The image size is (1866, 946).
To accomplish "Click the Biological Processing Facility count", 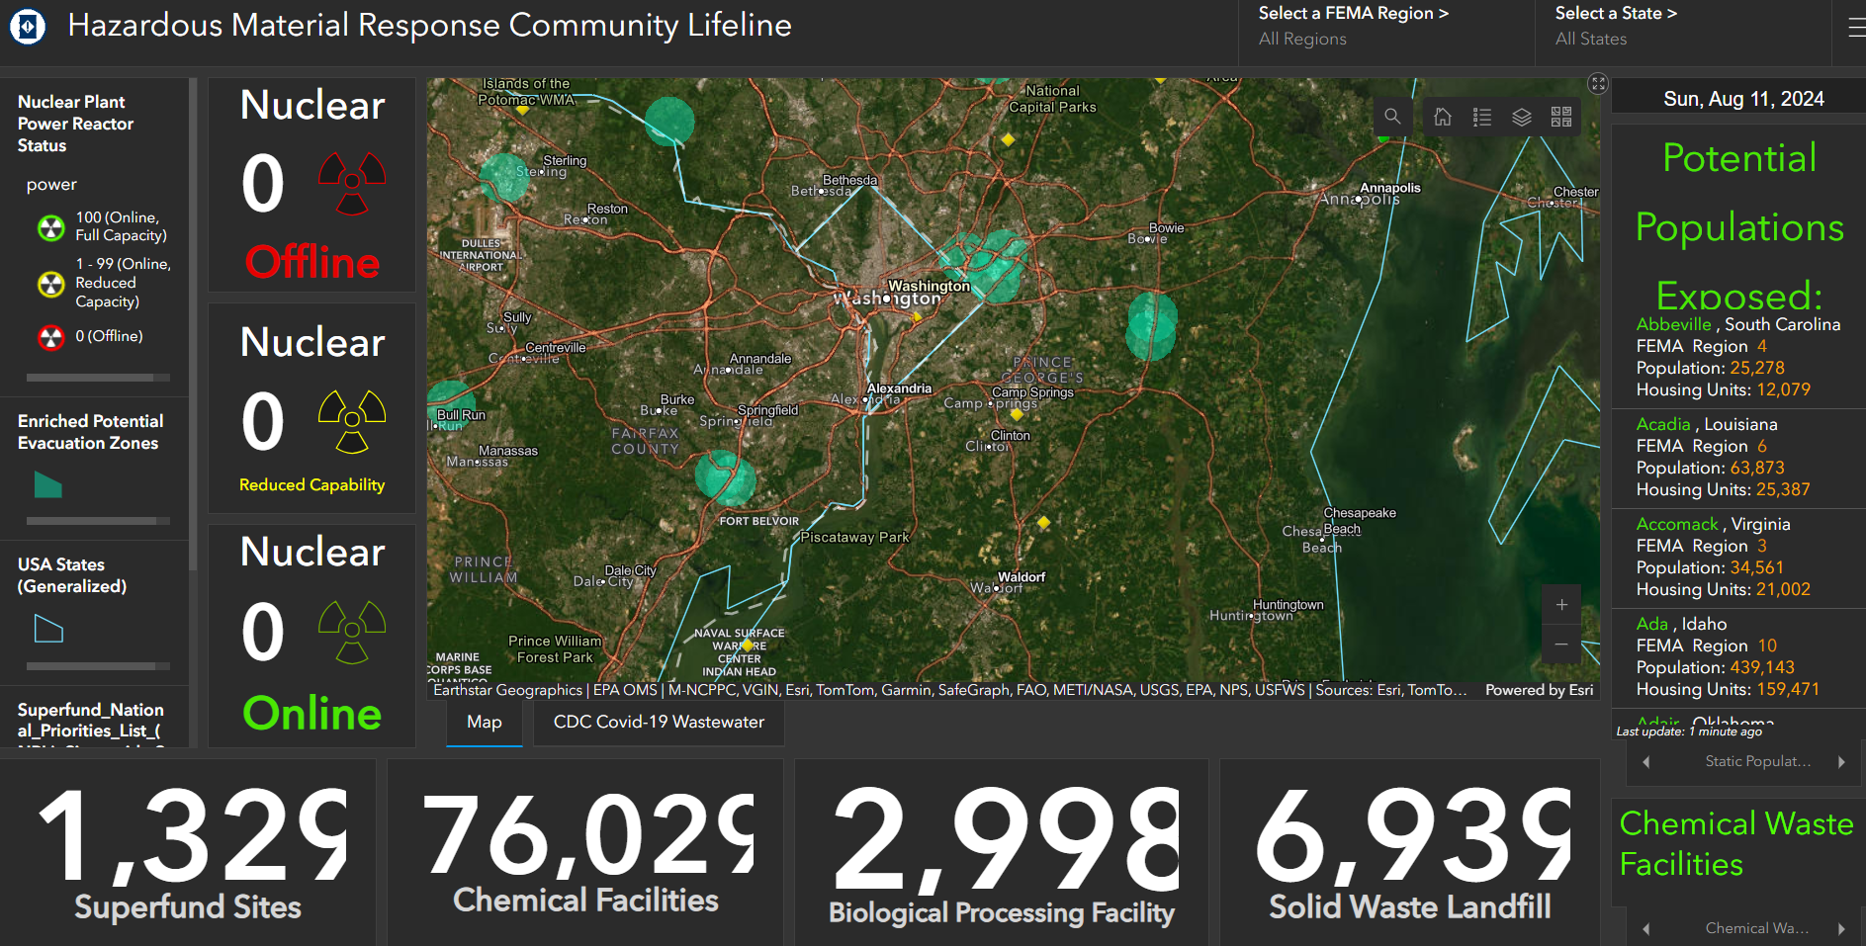I will (x=1002, y=852).
